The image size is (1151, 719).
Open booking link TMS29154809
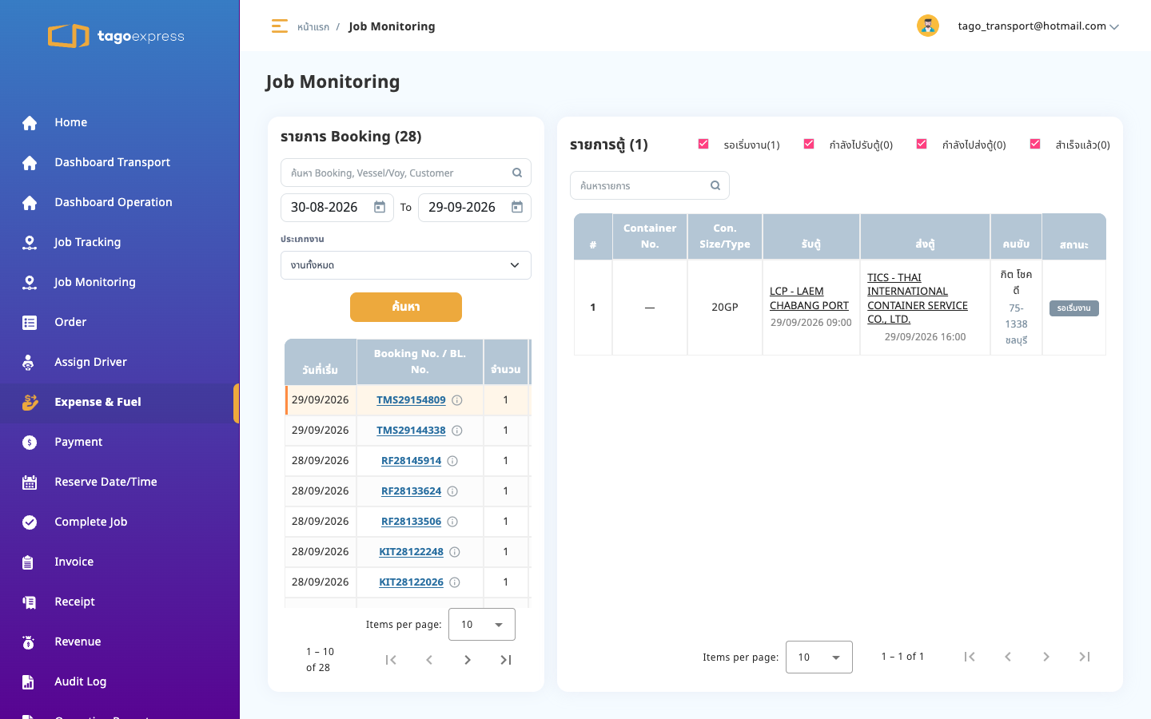[x=411, y=400]
